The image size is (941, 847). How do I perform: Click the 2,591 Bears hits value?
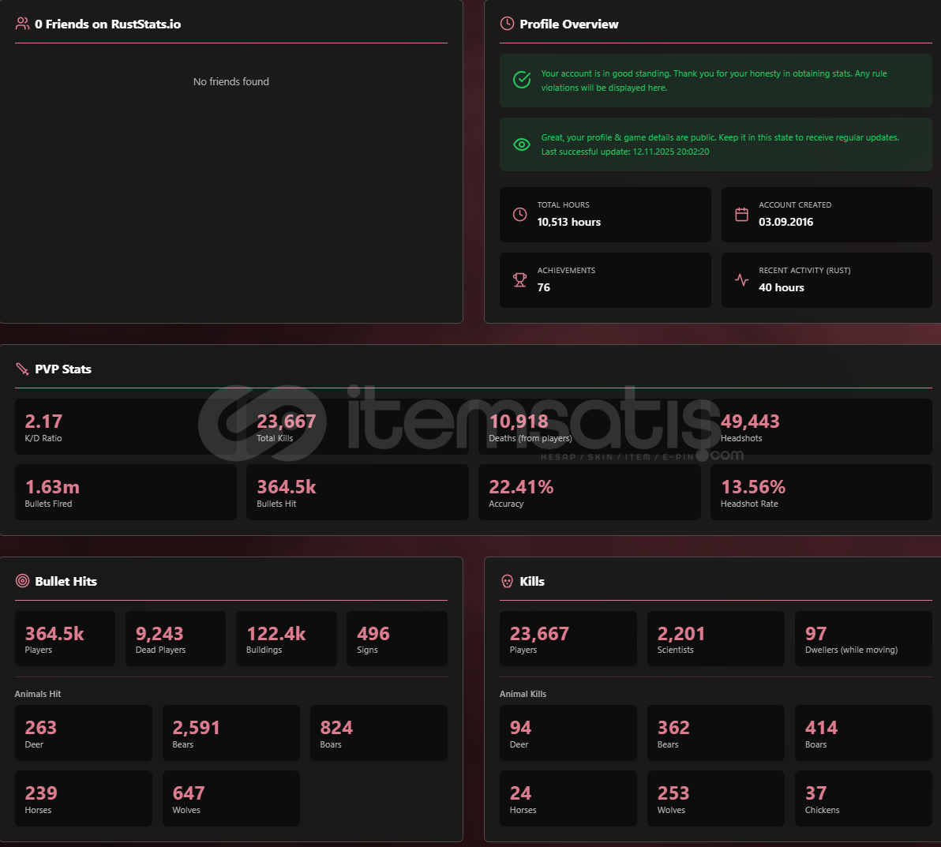coord(197,728)
